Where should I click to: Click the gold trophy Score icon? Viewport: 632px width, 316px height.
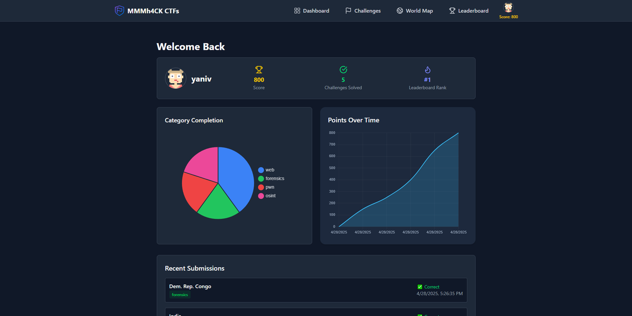coord(259,70)
